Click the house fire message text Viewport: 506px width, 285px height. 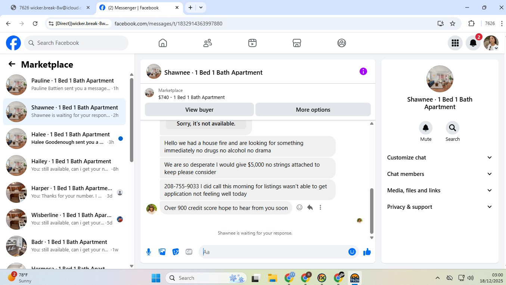[x=248, y=147]
